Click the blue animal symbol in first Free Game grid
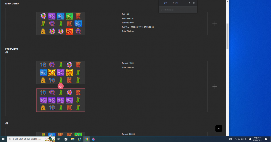Viewport: 271px width, 142px height. tap(43, 73)
